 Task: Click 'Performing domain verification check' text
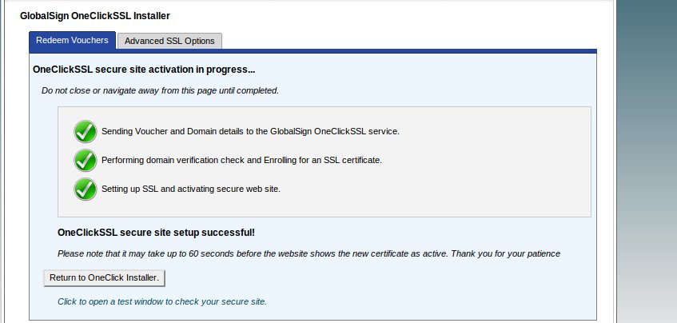coord(241,160)
